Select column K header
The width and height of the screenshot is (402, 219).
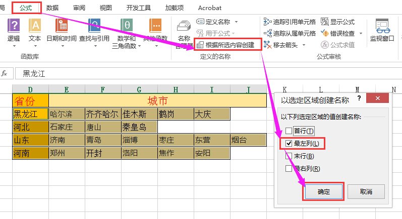[284, 89]
